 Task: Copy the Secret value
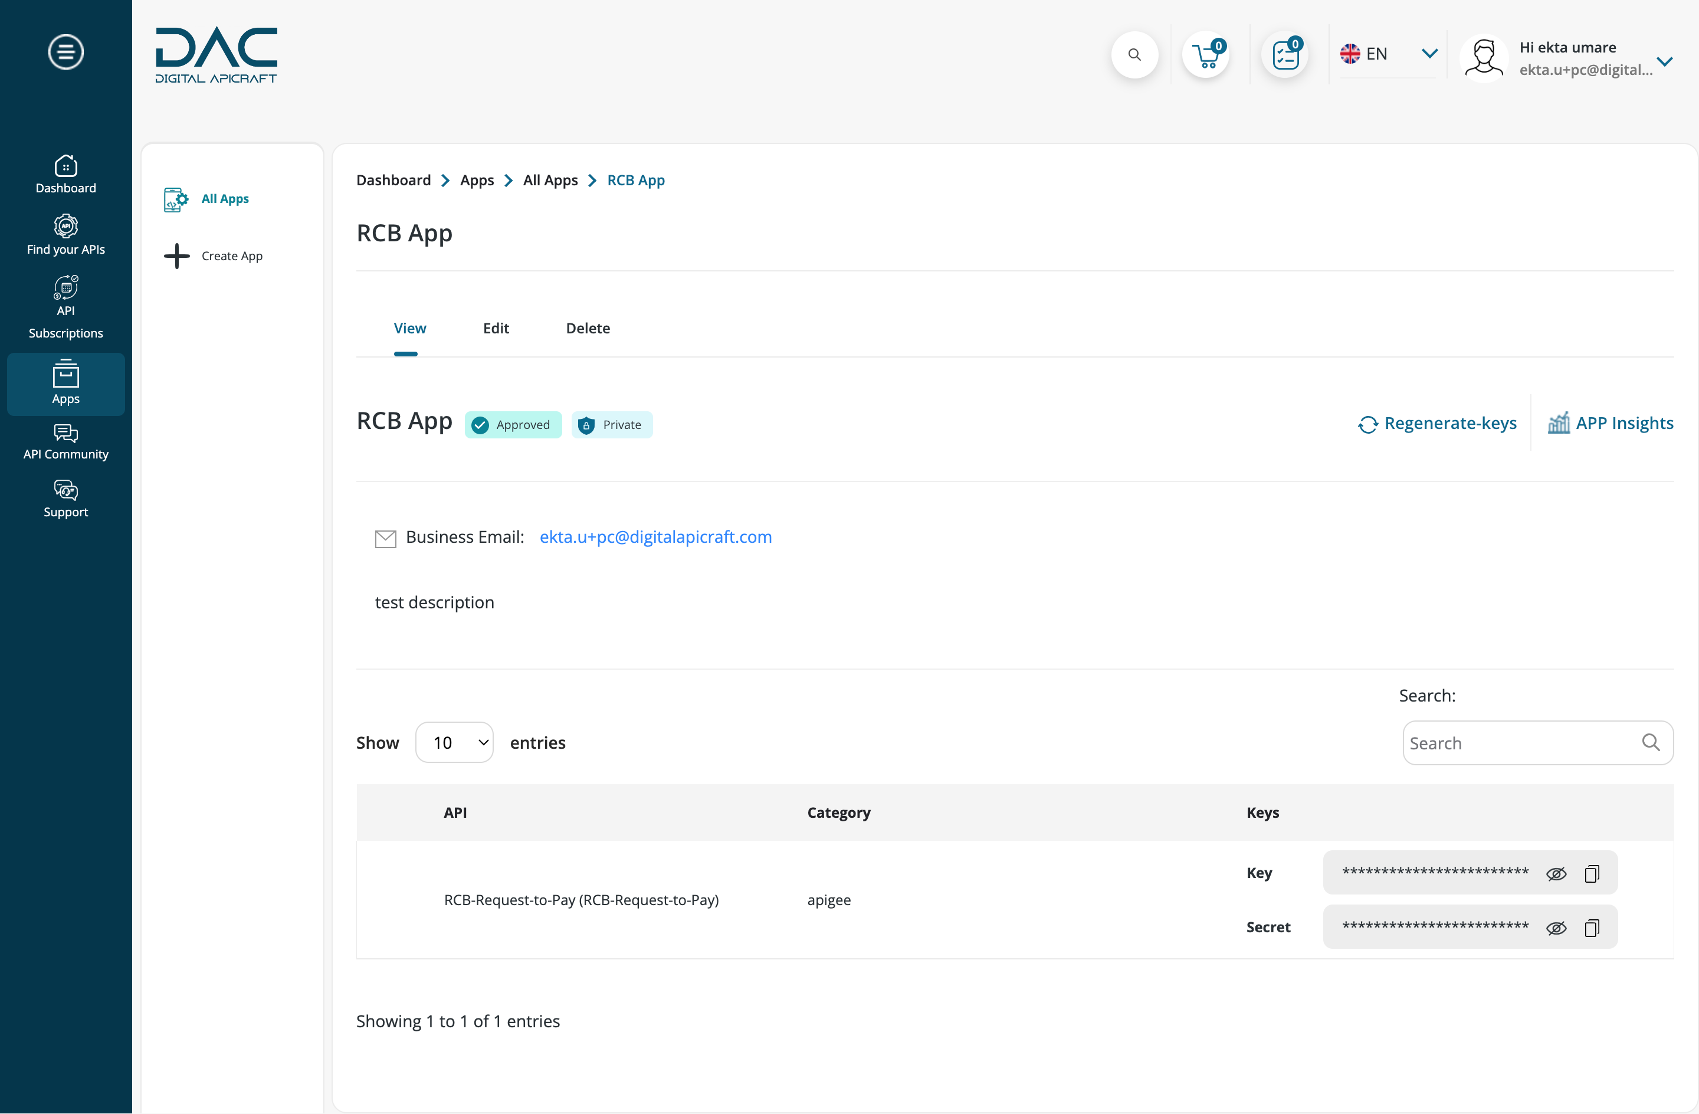pos(1592,928)
